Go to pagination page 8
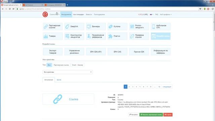 [x=151, y=87]
